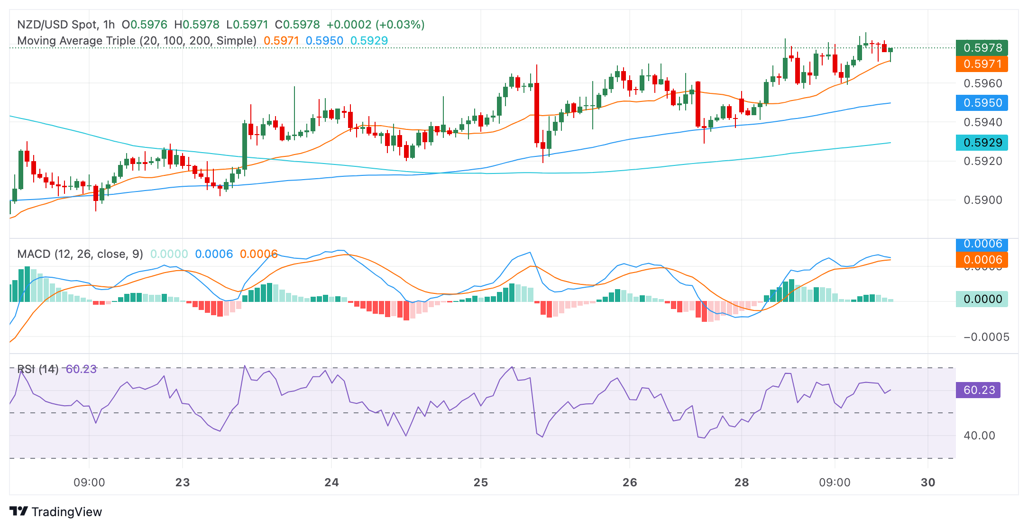Image resolution: width=1028 pixels, height=528 pixels.
Task: Click the orange 0.5971 moving average tag
Action: click(x=982, y=64)
